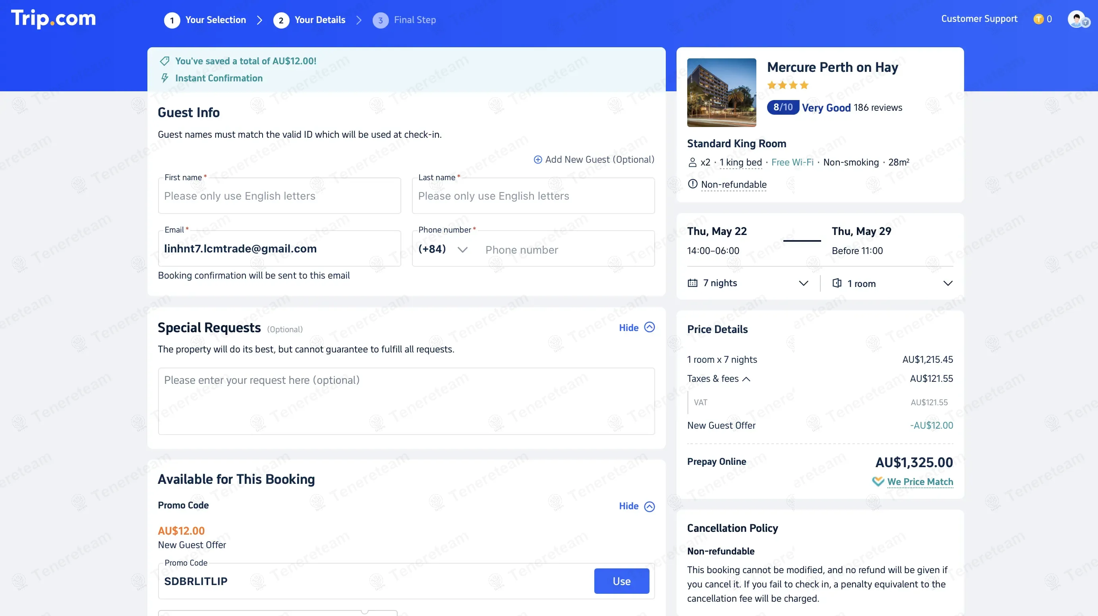
Task: Click the Non-refundable info icon
Action: 693,184
